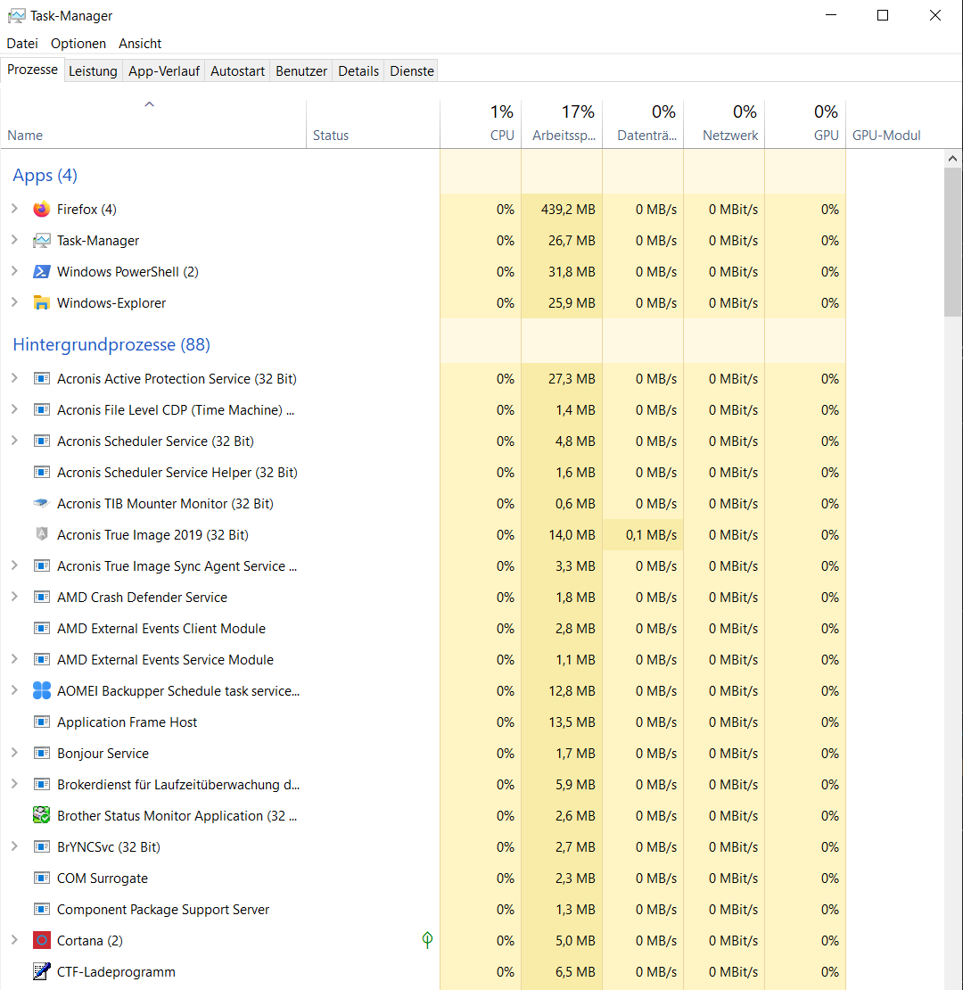
Task: Sort processes by CPU column
Action: (481, 124)
